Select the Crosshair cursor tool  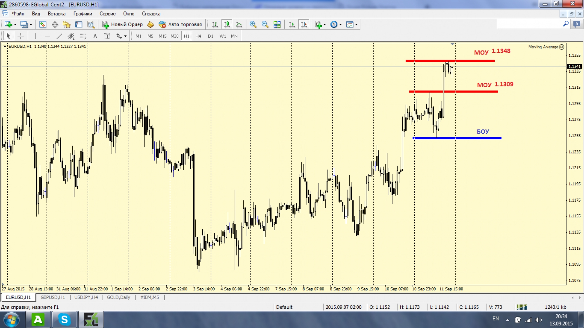point(21,36)
